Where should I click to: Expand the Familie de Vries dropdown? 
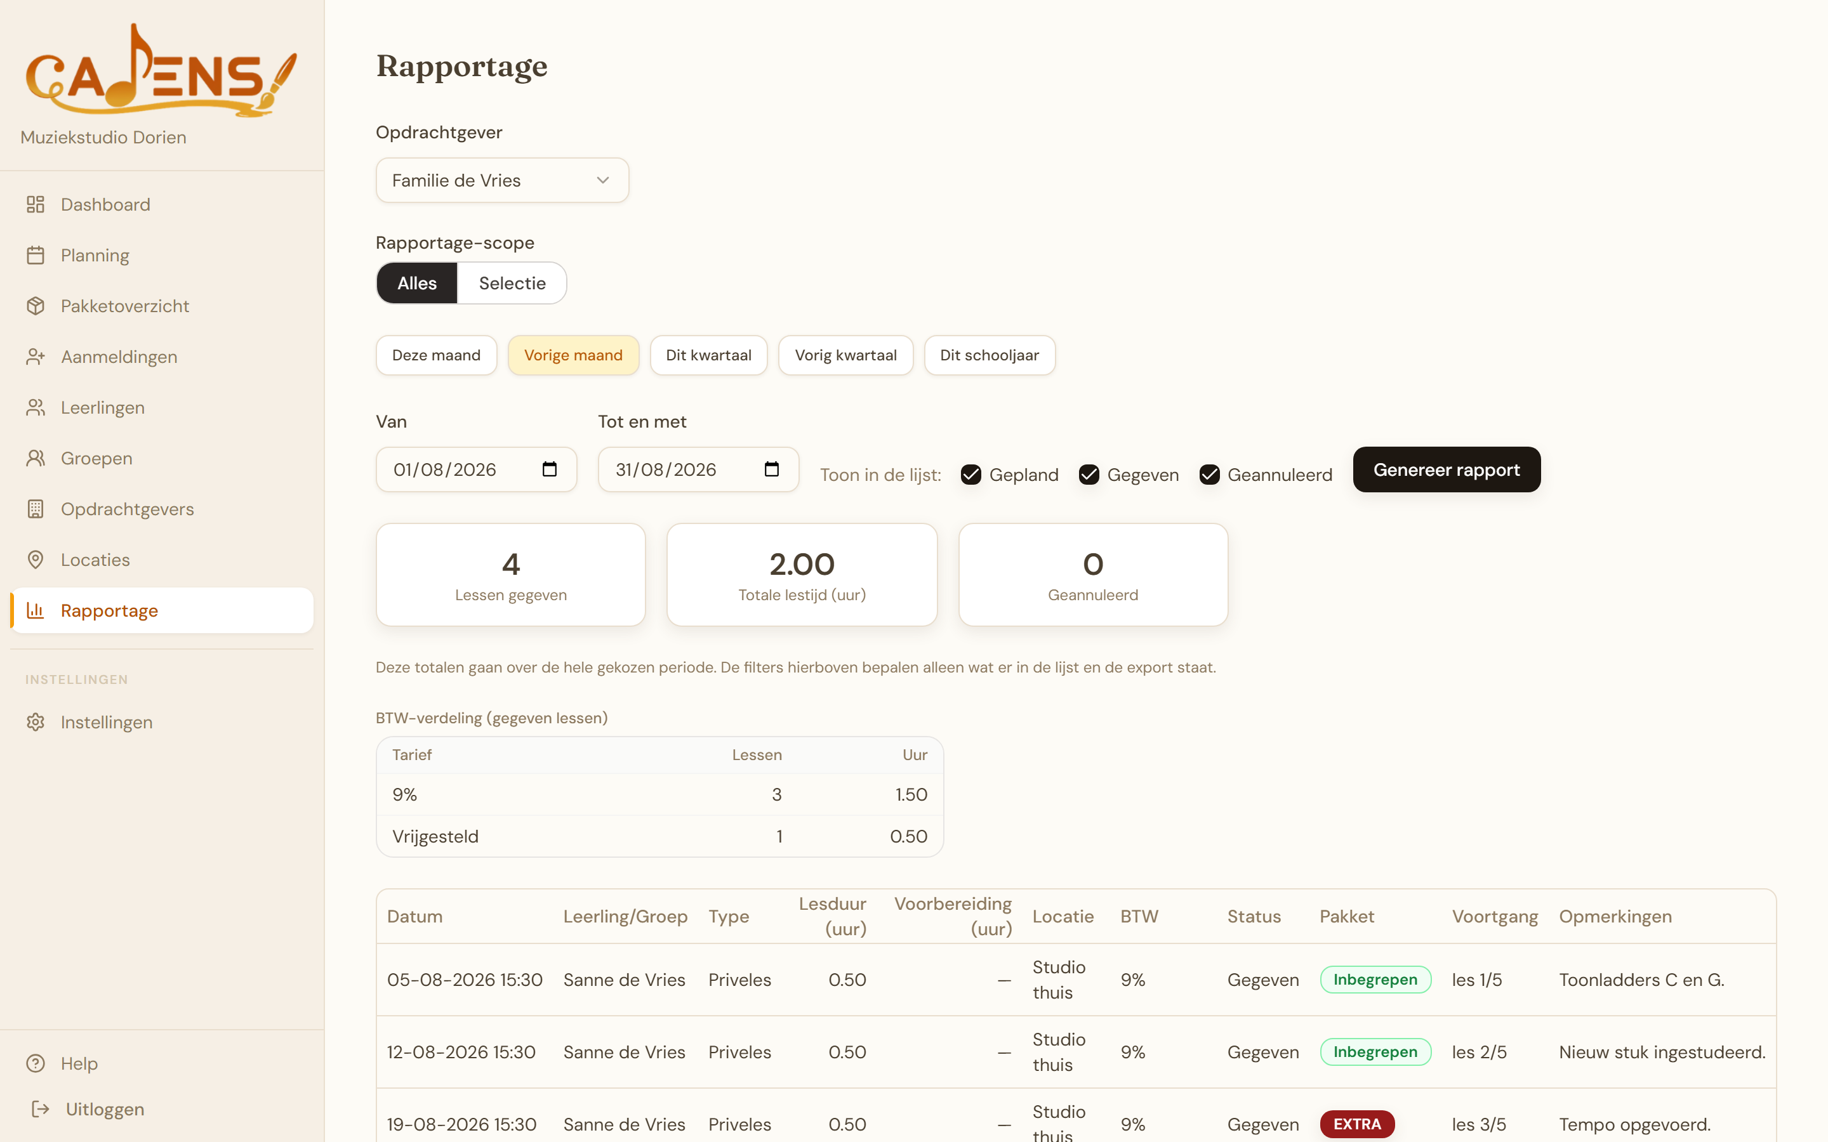point(502,181)
